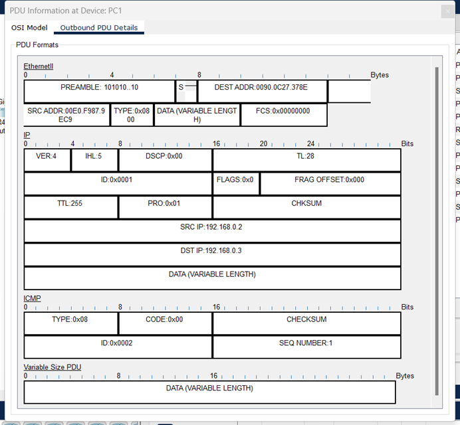Close the PDU Information window
This screenshot has height=425, width=460.
pyautogui.click(x=447, y=11)
